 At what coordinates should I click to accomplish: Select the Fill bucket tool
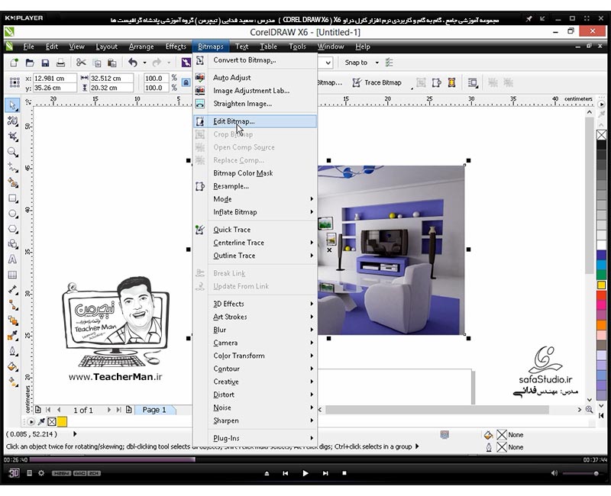(x=12, y=366)
